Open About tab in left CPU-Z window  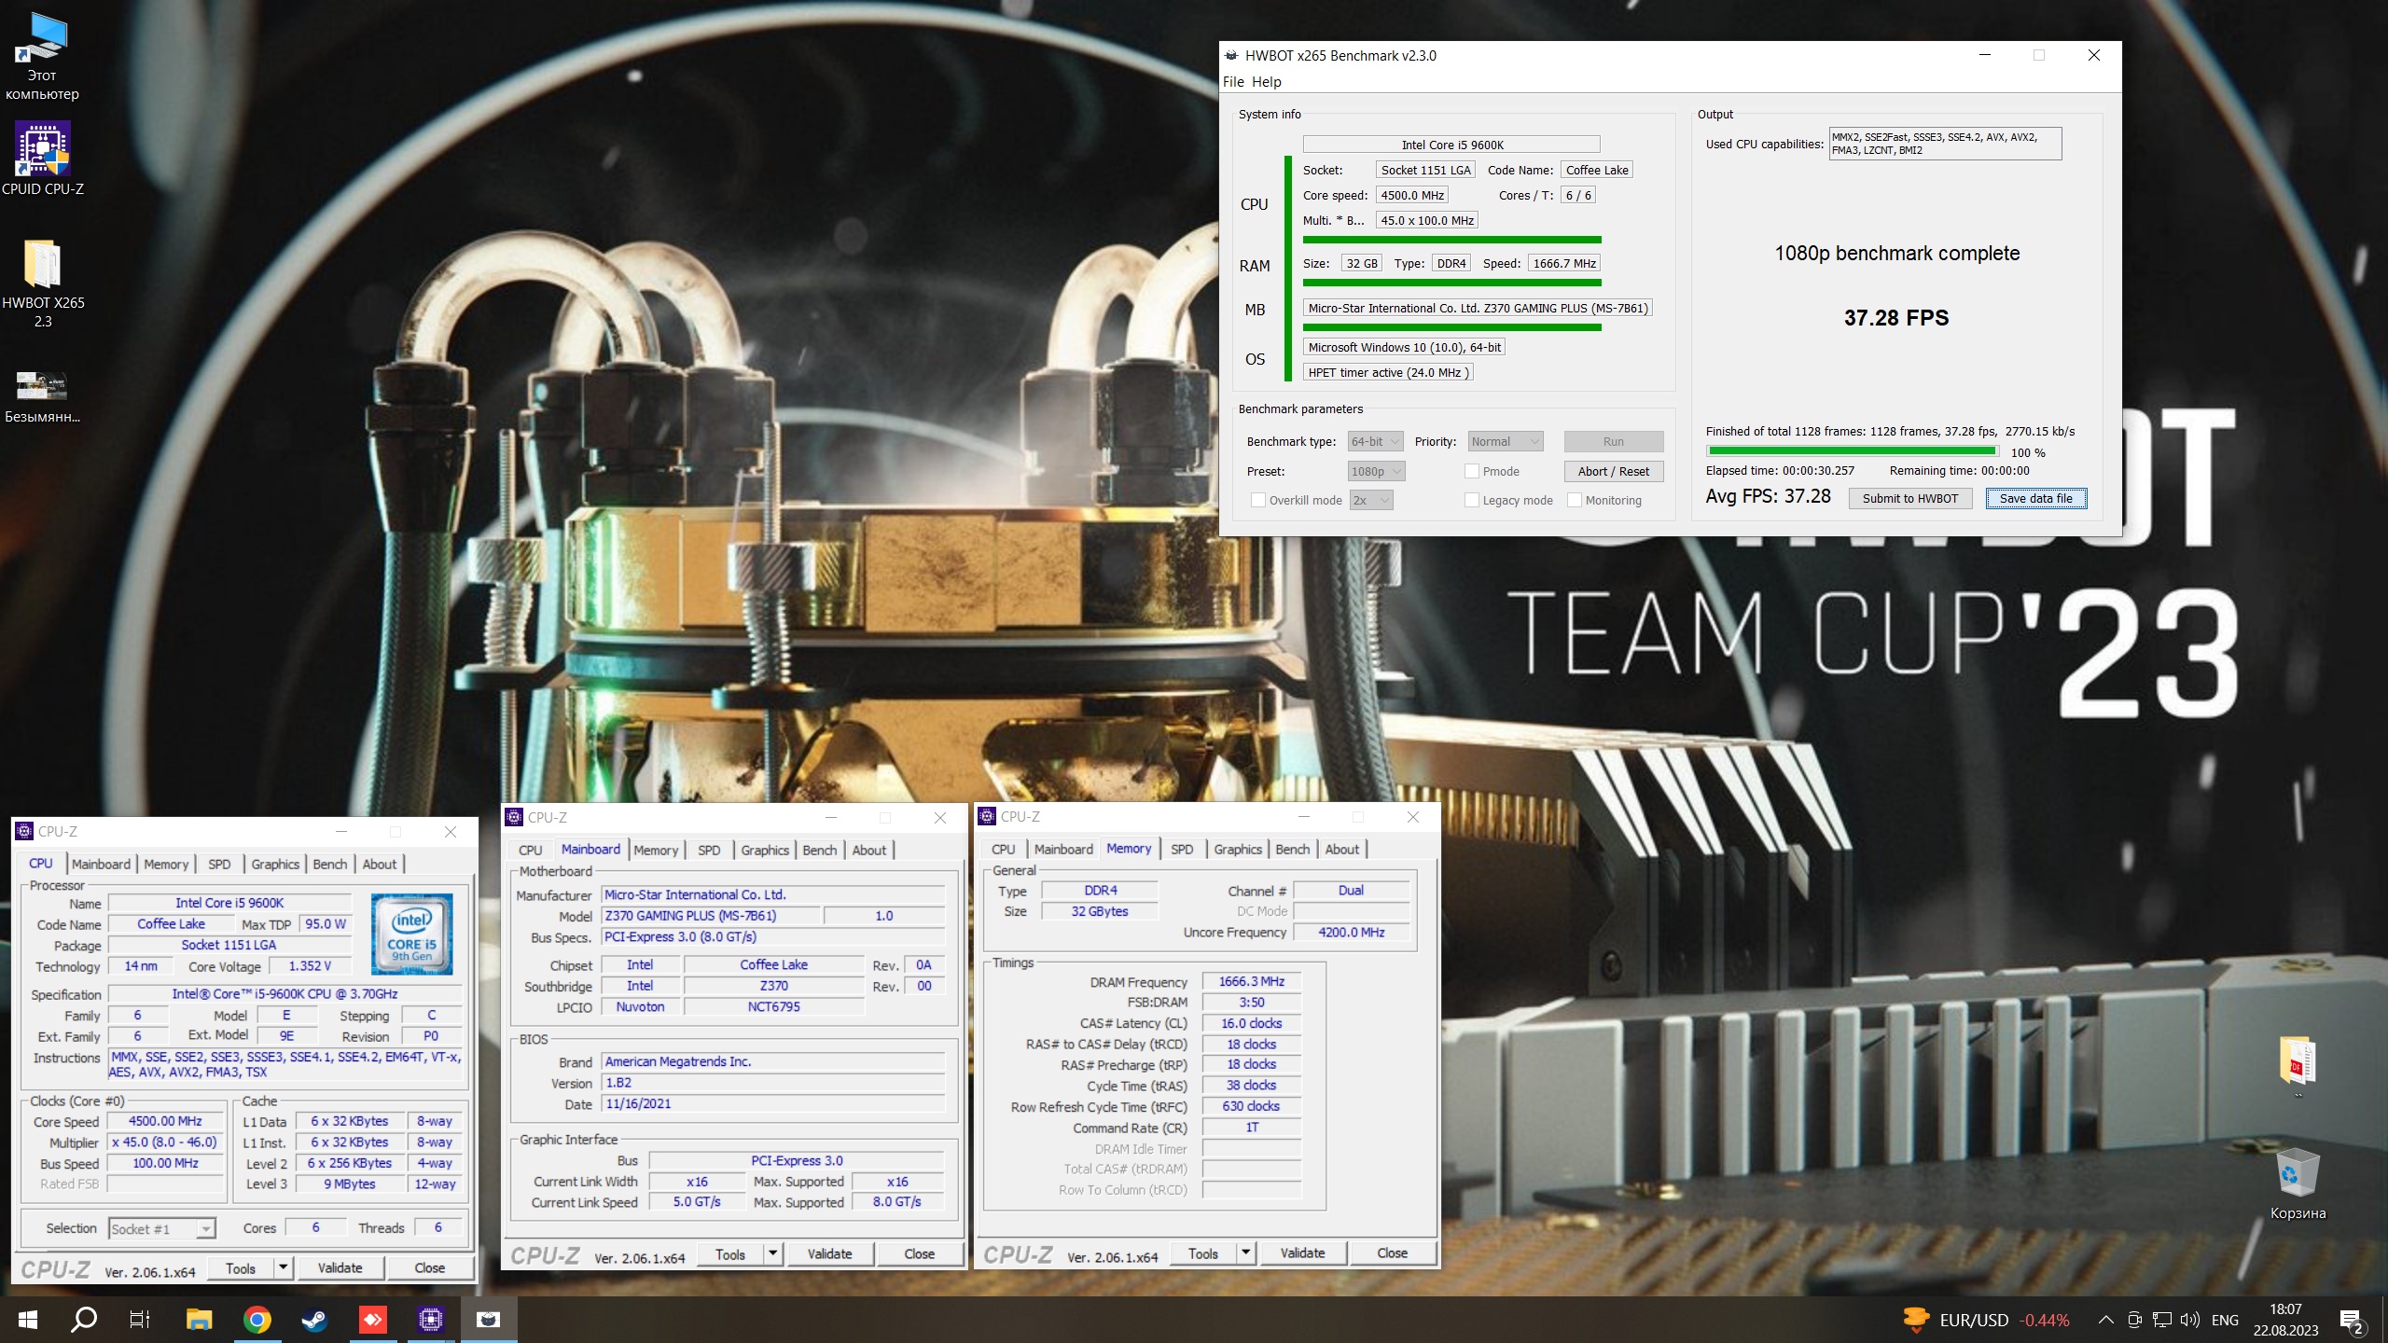pos(380,864)
